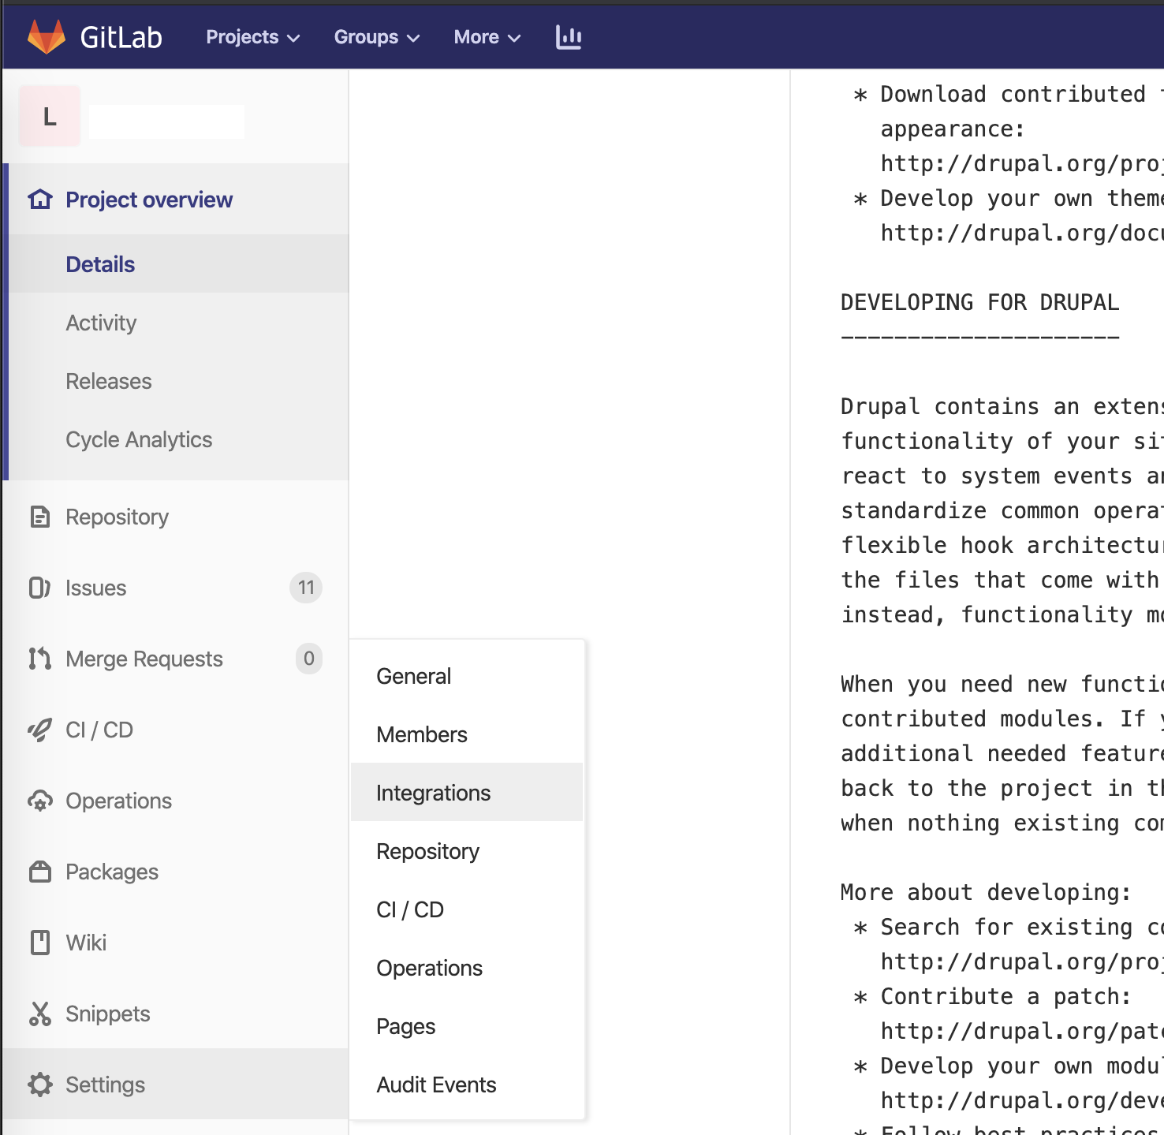1164x1135 pixels.
Task: Open the analytics chart icon in navbar
Action: [x=568, y=37]
